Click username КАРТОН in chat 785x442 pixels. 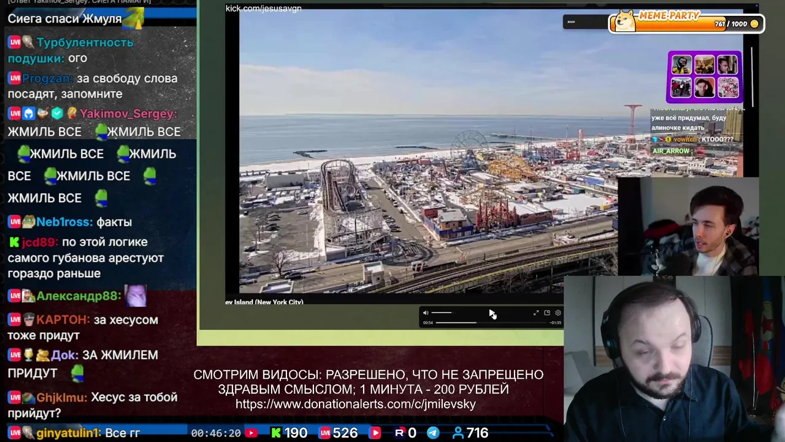coord(63,320)
